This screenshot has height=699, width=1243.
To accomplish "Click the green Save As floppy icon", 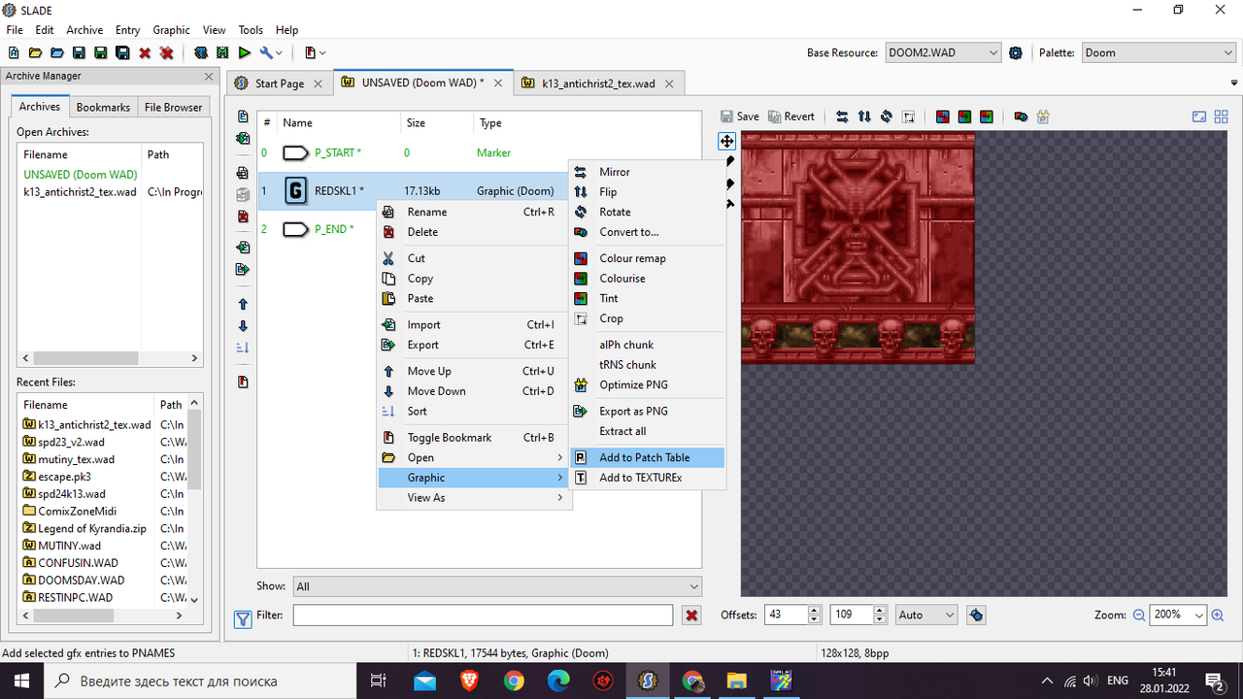I will tap(101, 52).
